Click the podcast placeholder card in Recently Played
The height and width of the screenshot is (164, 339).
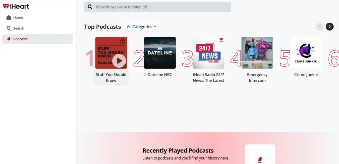coord(260,154)
